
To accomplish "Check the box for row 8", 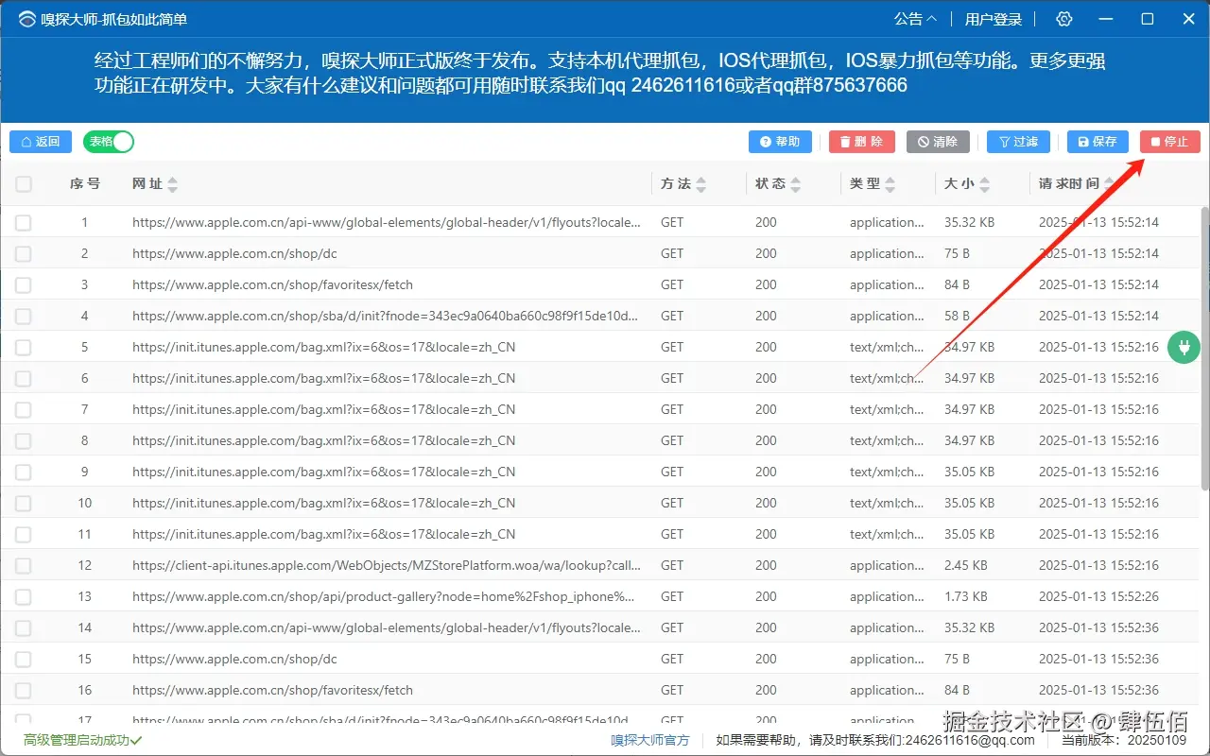I will point(24,441).
